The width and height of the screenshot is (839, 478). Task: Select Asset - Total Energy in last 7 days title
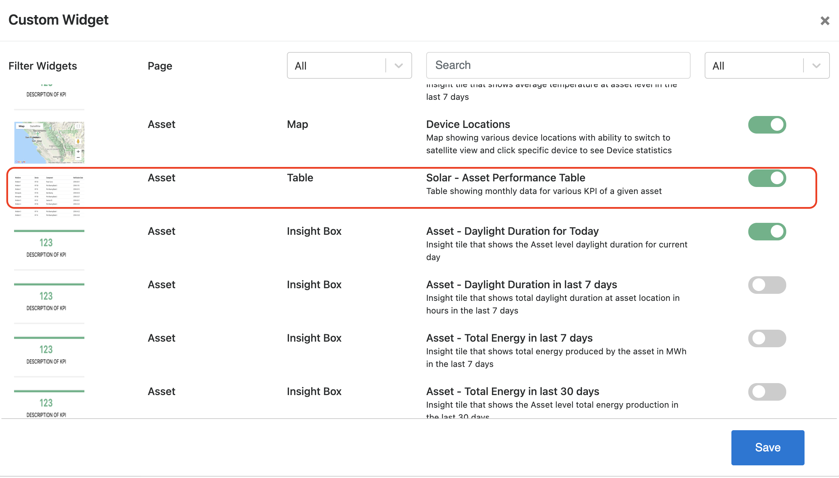pyautogui.click(x=509, y=338)
